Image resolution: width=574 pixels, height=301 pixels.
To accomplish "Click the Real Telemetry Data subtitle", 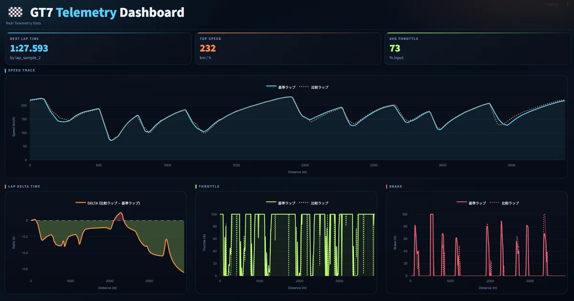I will (x=23, y=23).
